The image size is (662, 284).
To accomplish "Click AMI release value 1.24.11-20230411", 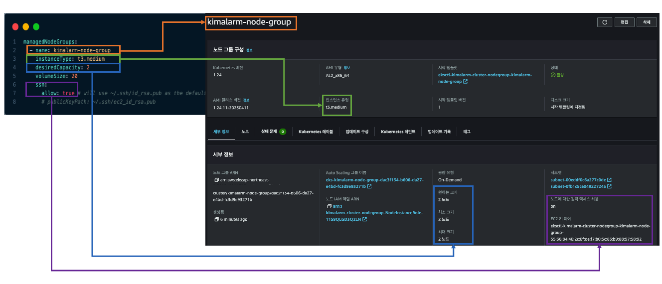I will pyautogui.click(x=231, y=107).
